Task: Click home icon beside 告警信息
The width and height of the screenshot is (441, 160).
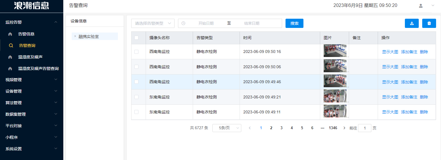Action: 10,34
